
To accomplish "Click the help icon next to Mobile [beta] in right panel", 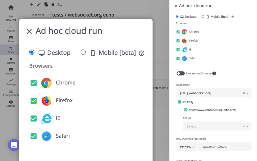I will pyautogui.click(x=232, y=17).
